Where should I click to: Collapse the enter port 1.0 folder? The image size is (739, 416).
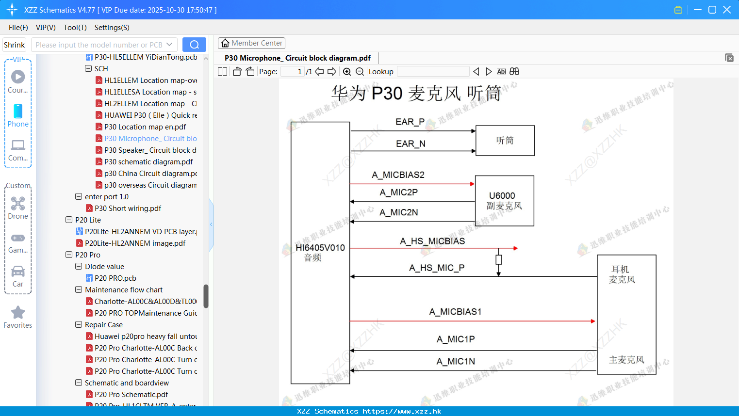[x=79, y=197]
